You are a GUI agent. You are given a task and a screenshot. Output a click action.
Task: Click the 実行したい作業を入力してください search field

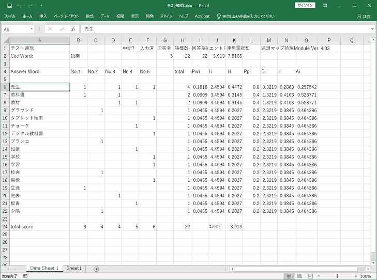(x=248, y=17)
